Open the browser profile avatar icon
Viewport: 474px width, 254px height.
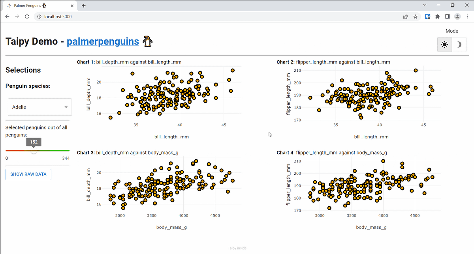(457, 16)
